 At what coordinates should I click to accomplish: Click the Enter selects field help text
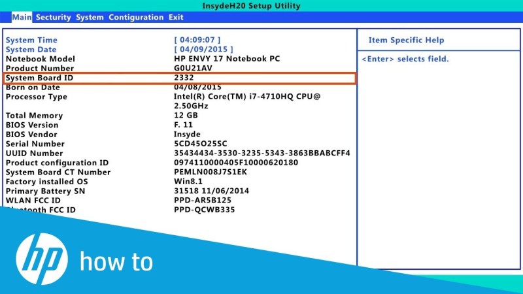pyautogui.click(x=405, y=59)
